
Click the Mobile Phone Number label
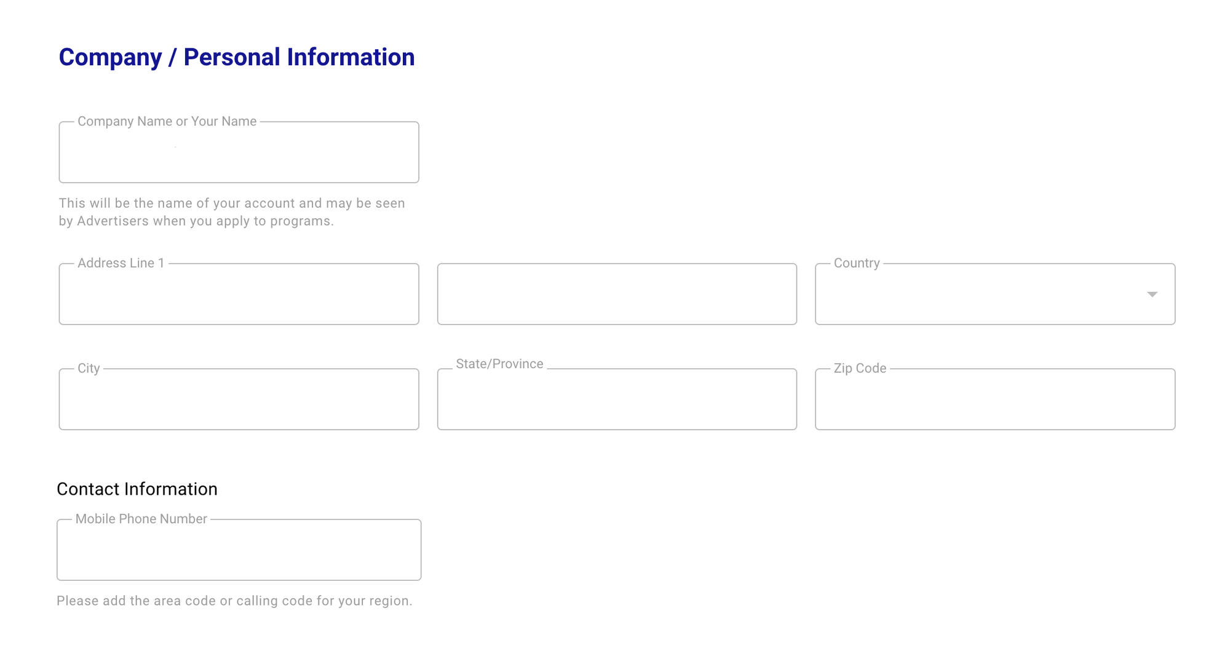coord(141,519)
